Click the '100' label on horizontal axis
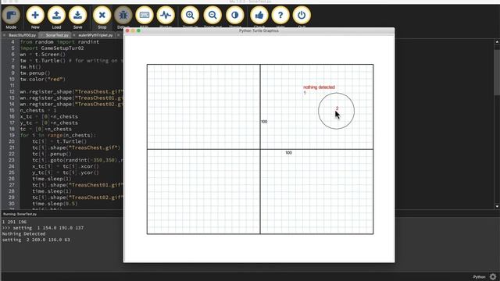This screenshot has width=500, height=281. [x=288, y=153]
